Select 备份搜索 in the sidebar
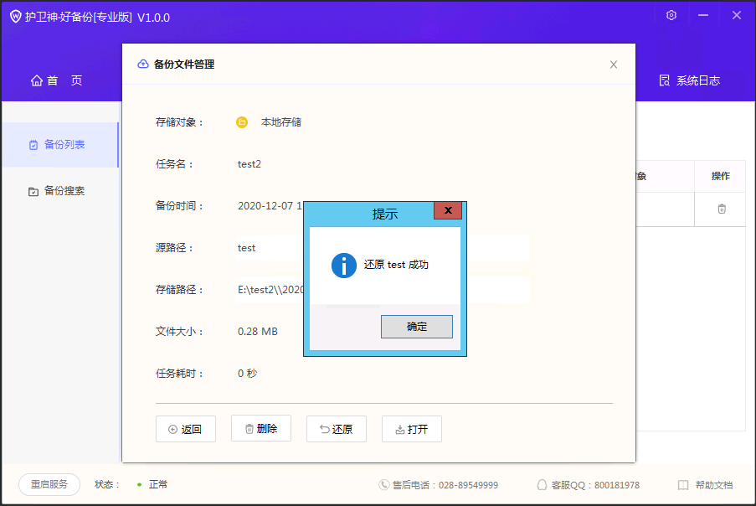756x506 pixels. pyautogui.click(x=58, y=190)
